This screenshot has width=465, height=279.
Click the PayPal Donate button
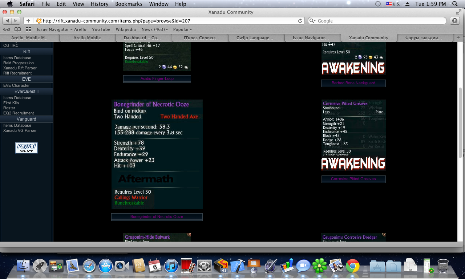[x=27, y=148]
